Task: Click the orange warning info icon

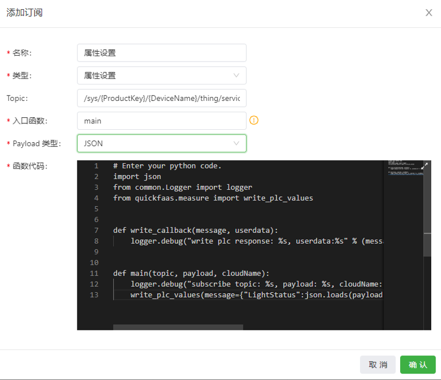Action: pos(254,120)
